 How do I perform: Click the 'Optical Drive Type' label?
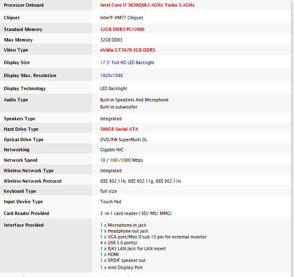coord(23,140)
